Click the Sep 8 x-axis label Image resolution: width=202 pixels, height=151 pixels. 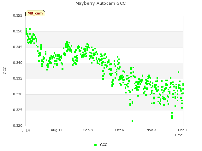(88, 130)
